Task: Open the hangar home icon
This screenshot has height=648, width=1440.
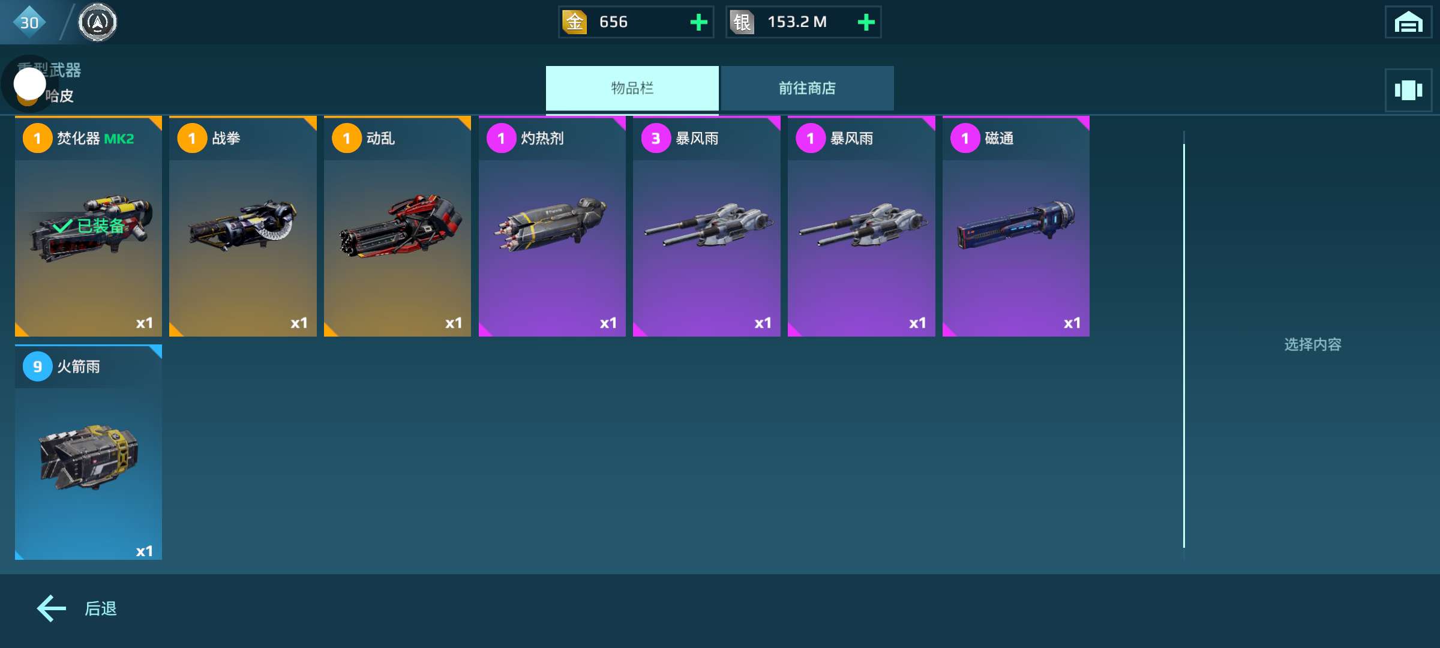Action: point(1408,22)
